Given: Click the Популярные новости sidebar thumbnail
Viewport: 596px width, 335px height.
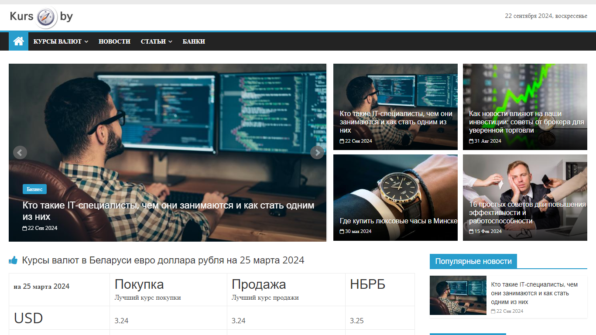Looking at the screenshot, I should 458,295.
